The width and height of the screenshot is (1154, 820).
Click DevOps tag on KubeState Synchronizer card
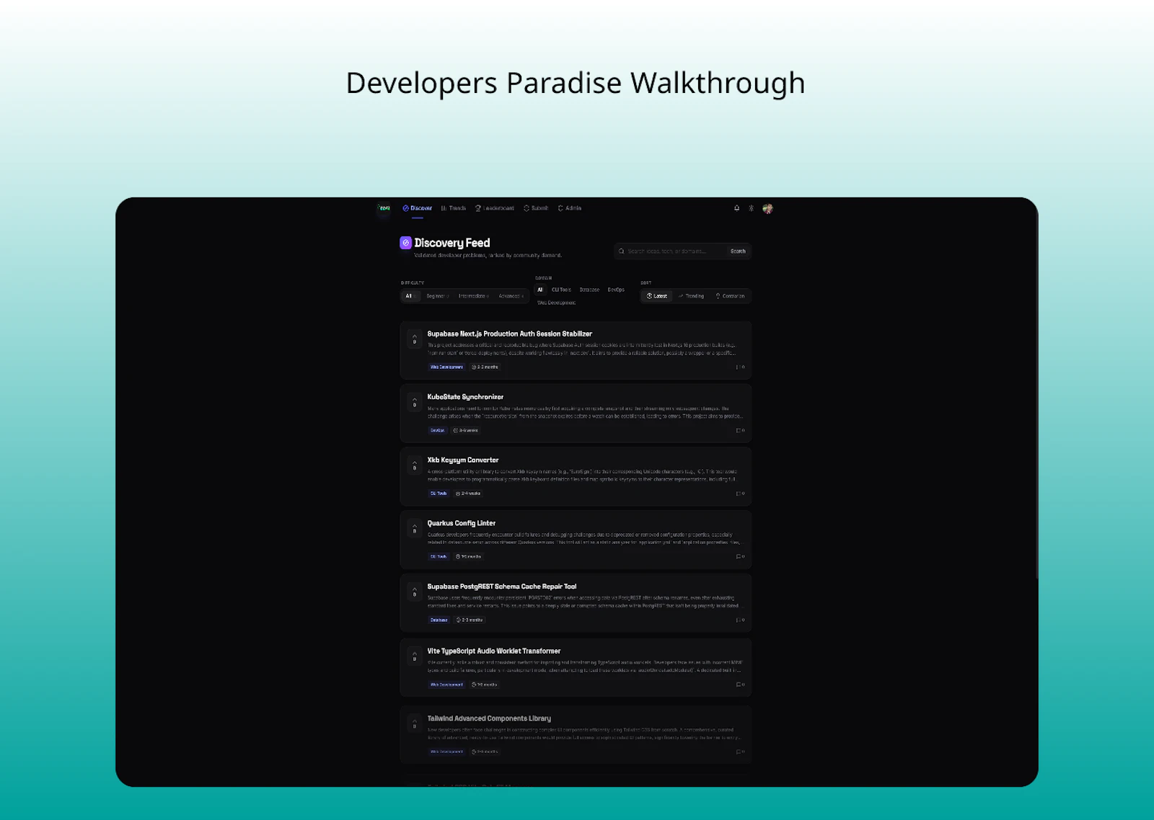pyautogui.click(x=437, y=430)
